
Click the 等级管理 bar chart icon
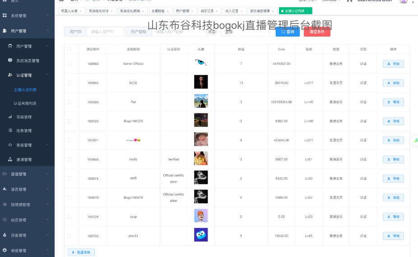10,117
